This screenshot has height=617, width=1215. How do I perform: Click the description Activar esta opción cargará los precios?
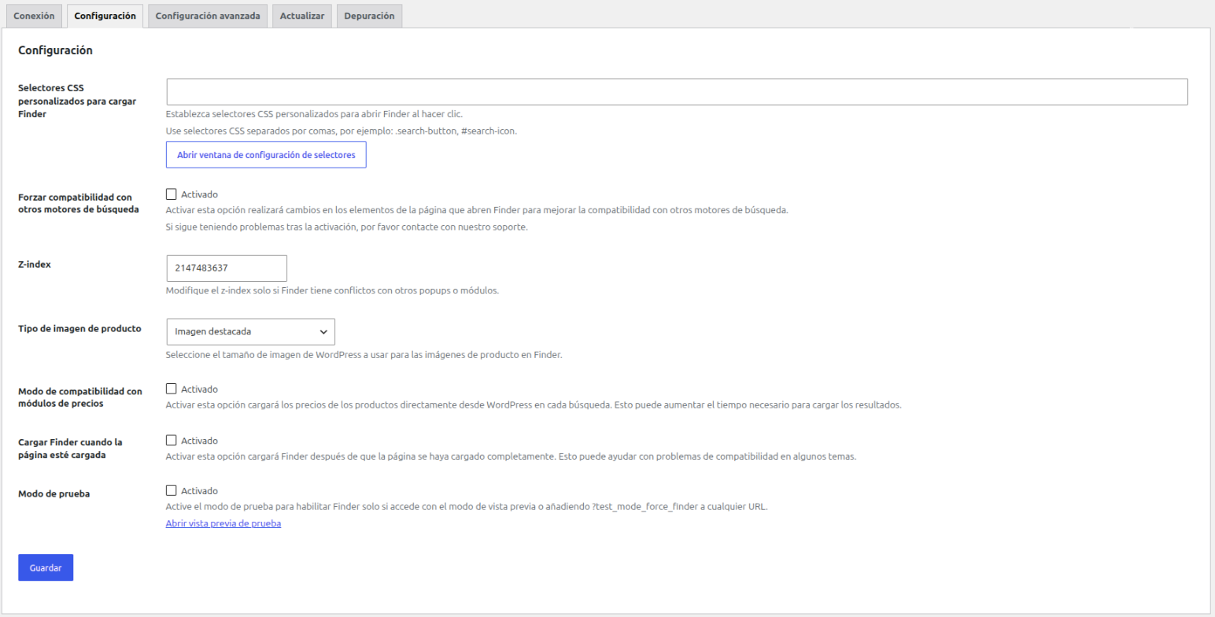pos(534,405)
